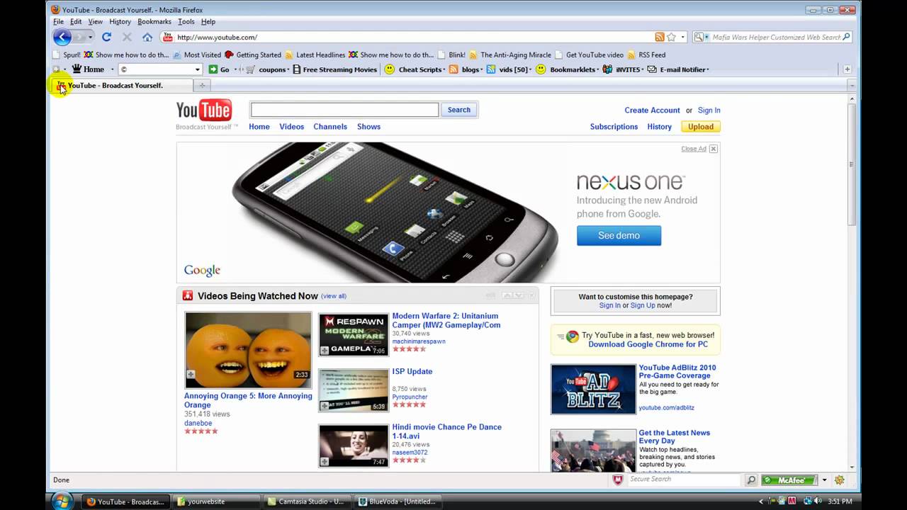Open the new tab plus button

tap(202, 85)
